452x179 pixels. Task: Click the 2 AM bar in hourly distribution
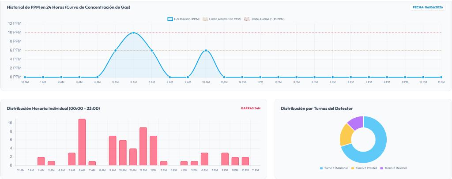coord(41,161)
